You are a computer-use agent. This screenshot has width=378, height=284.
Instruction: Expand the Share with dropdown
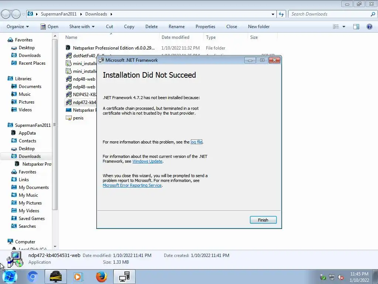82,27
